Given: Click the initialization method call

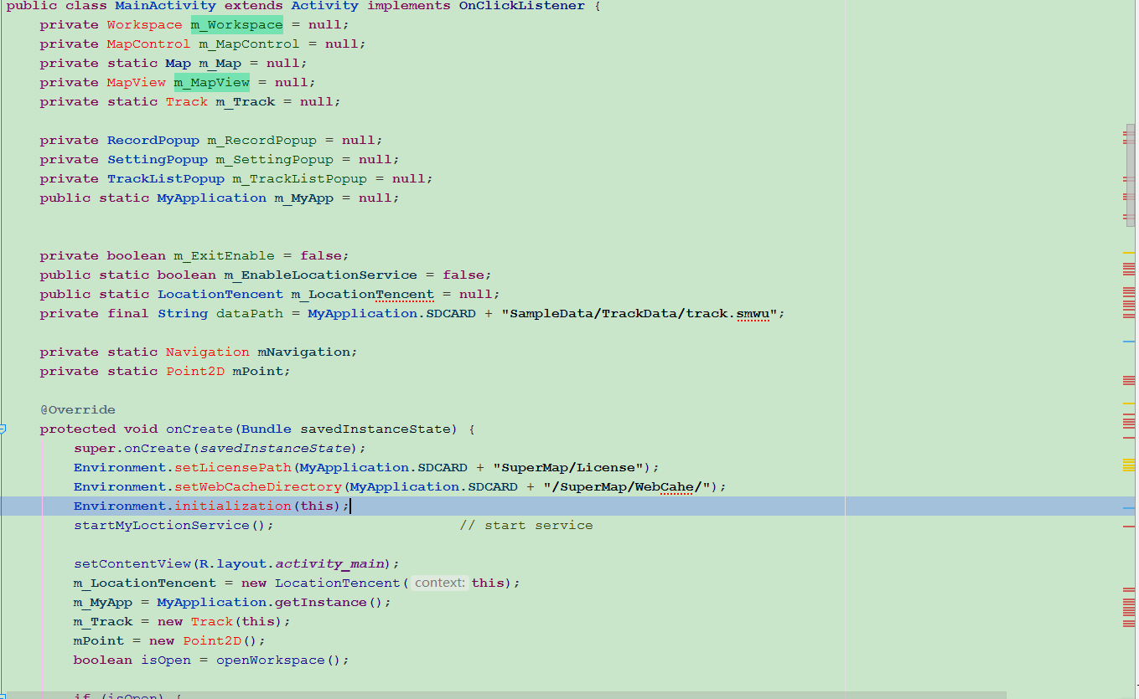Looking at the screenshot, I should pyautogui.click(x=232, y=506).
